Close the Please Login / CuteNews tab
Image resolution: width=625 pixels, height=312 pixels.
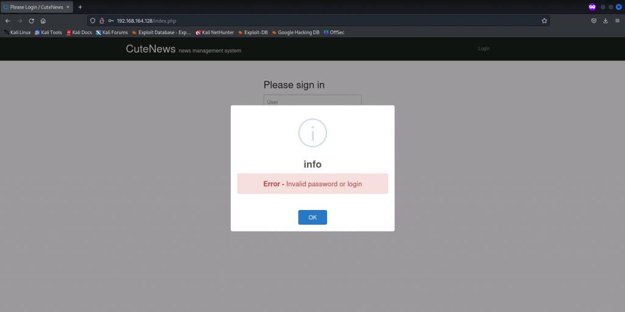pos(68,7)
